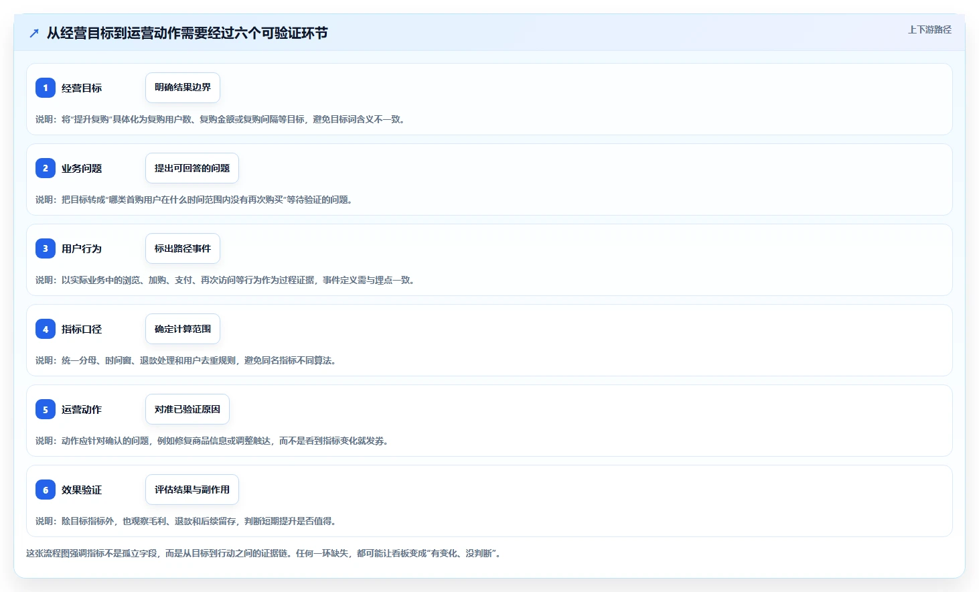The image size is (979, 592).
Task: Click the 运营动作 step name
Action: tap(82, 409)
